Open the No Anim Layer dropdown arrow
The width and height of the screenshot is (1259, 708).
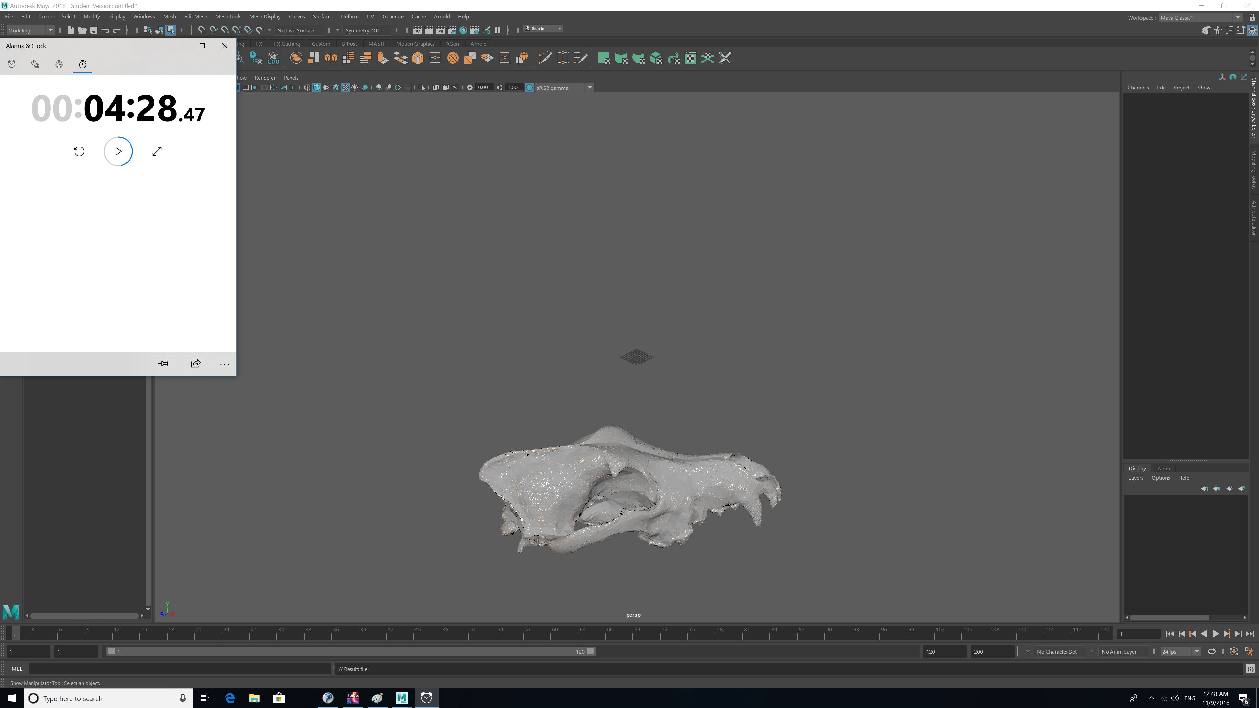1092,651
